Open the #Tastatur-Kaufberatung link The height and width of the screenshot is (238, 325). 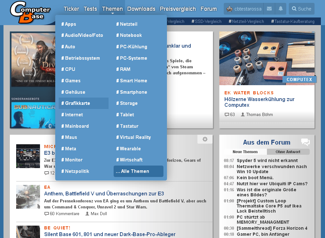tap(293, 21)
